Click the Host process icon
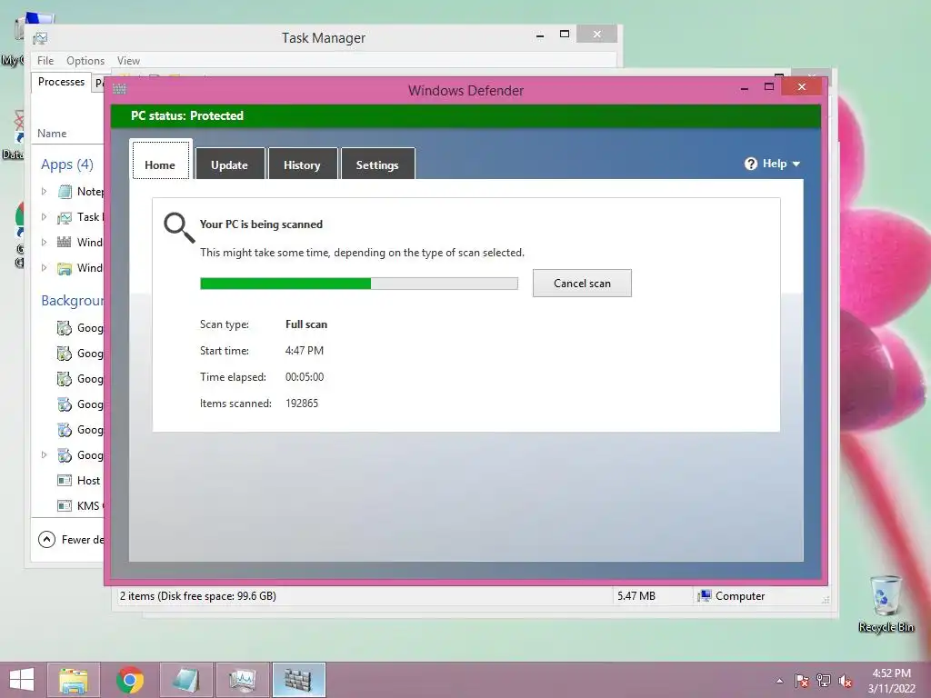Viewport: 931px width, 698px height. click(x=65, y=480)
